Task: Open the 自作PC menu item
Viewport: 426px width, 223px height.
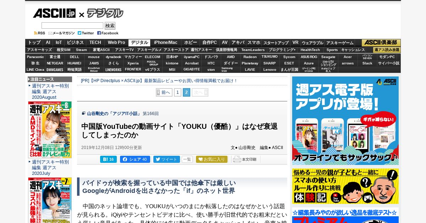Action: [209, 42]
